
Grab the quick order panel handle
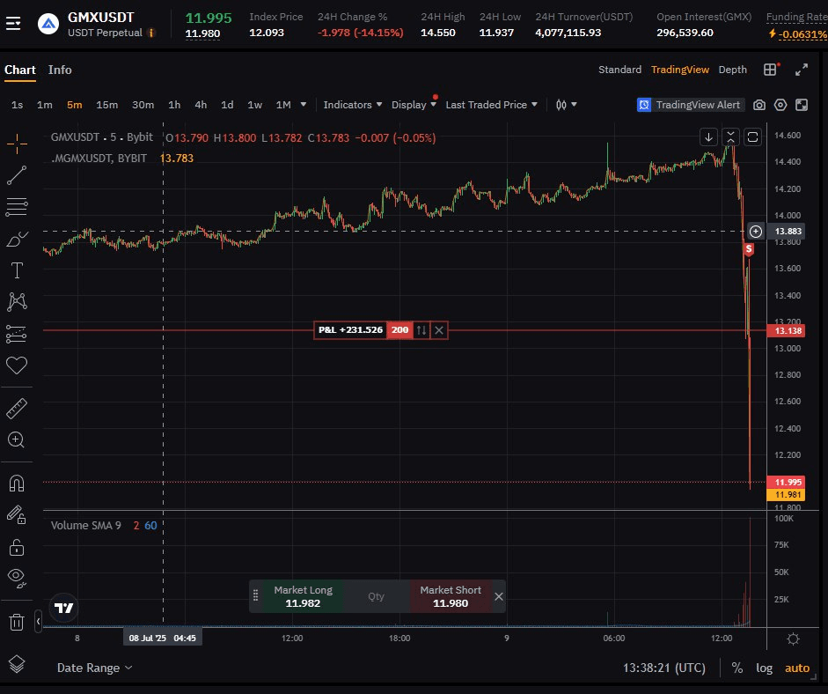pos(255,595)
